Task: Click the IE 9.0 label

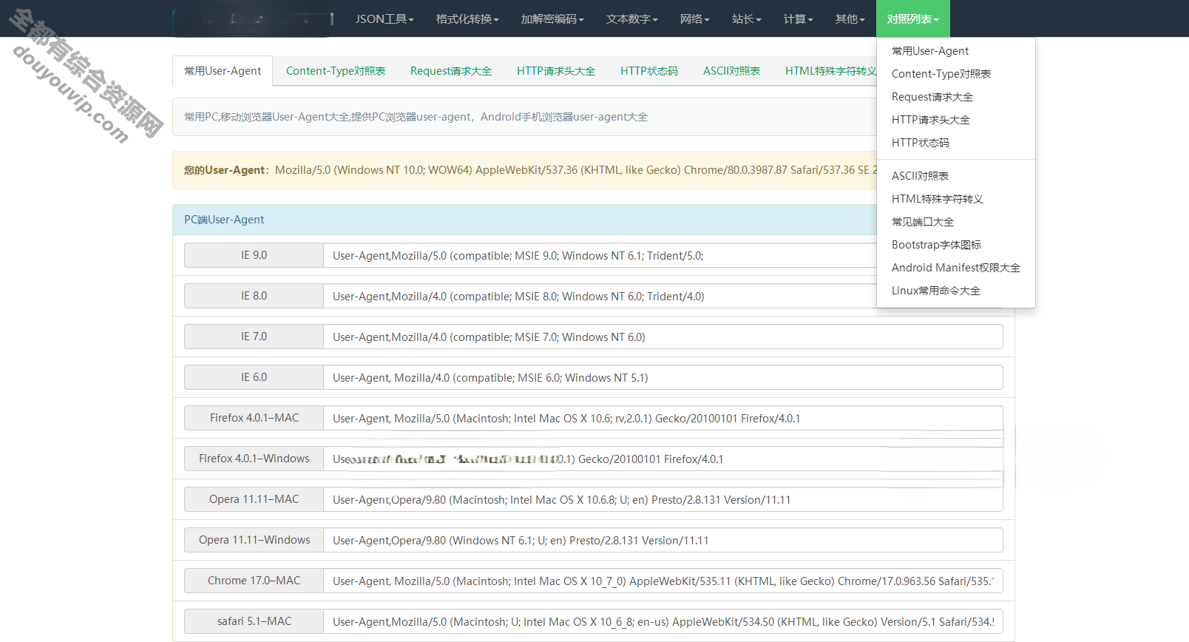Action: (x=254, y=255)
